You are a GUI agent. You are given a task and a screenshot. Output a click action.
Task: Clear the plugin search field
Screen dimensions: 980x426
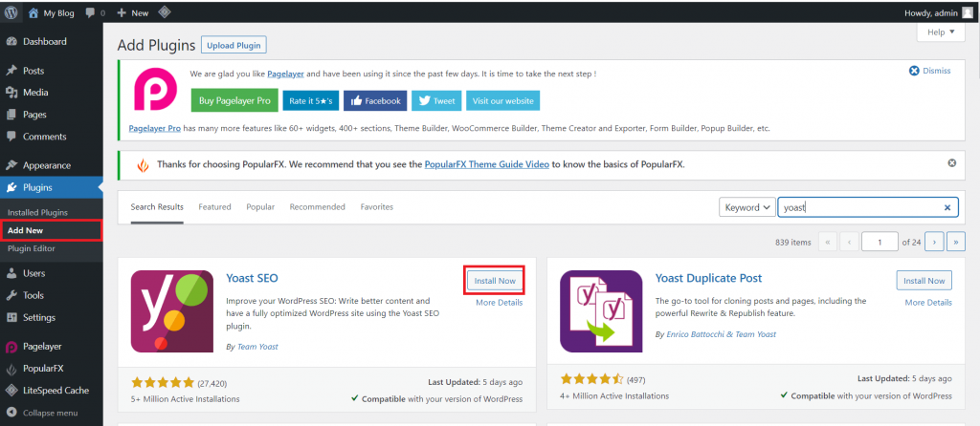947,207
